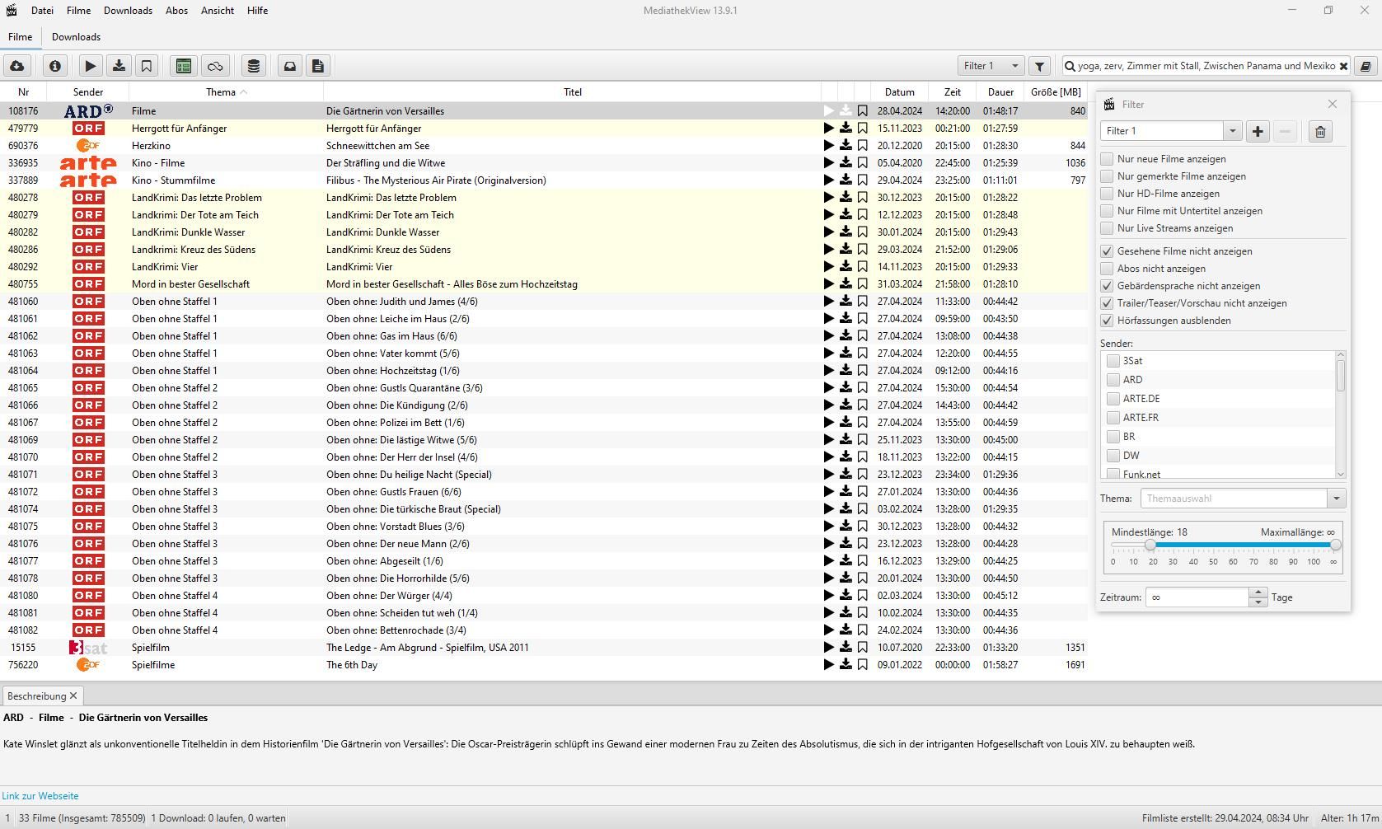Screen dimensions: 1382x829
Task: Bookmark 'LandKrimi: Vier' row
Action: [863, 267]
